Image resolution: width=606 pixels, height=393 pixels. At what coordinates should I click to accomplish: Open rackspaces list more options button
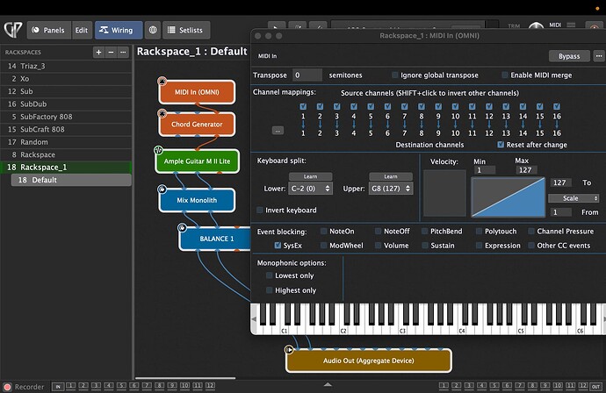[x=123, y=52]
